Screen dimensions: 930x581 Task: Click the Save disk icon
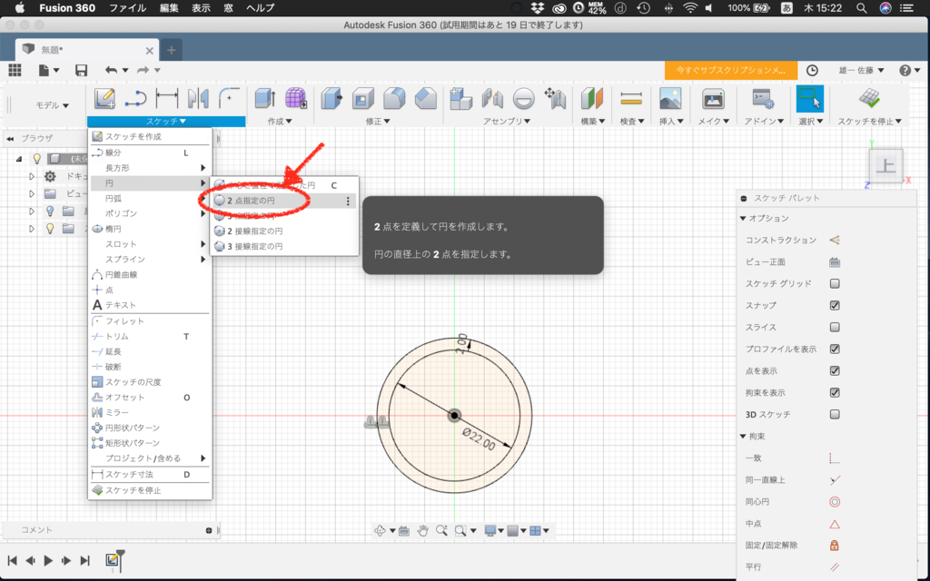click(81, 70)
